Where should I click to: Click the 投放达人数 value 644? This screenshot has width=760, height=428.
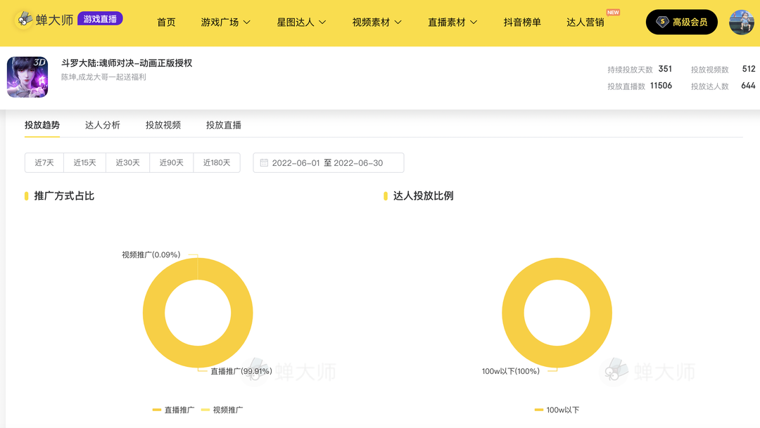point(748,86)
